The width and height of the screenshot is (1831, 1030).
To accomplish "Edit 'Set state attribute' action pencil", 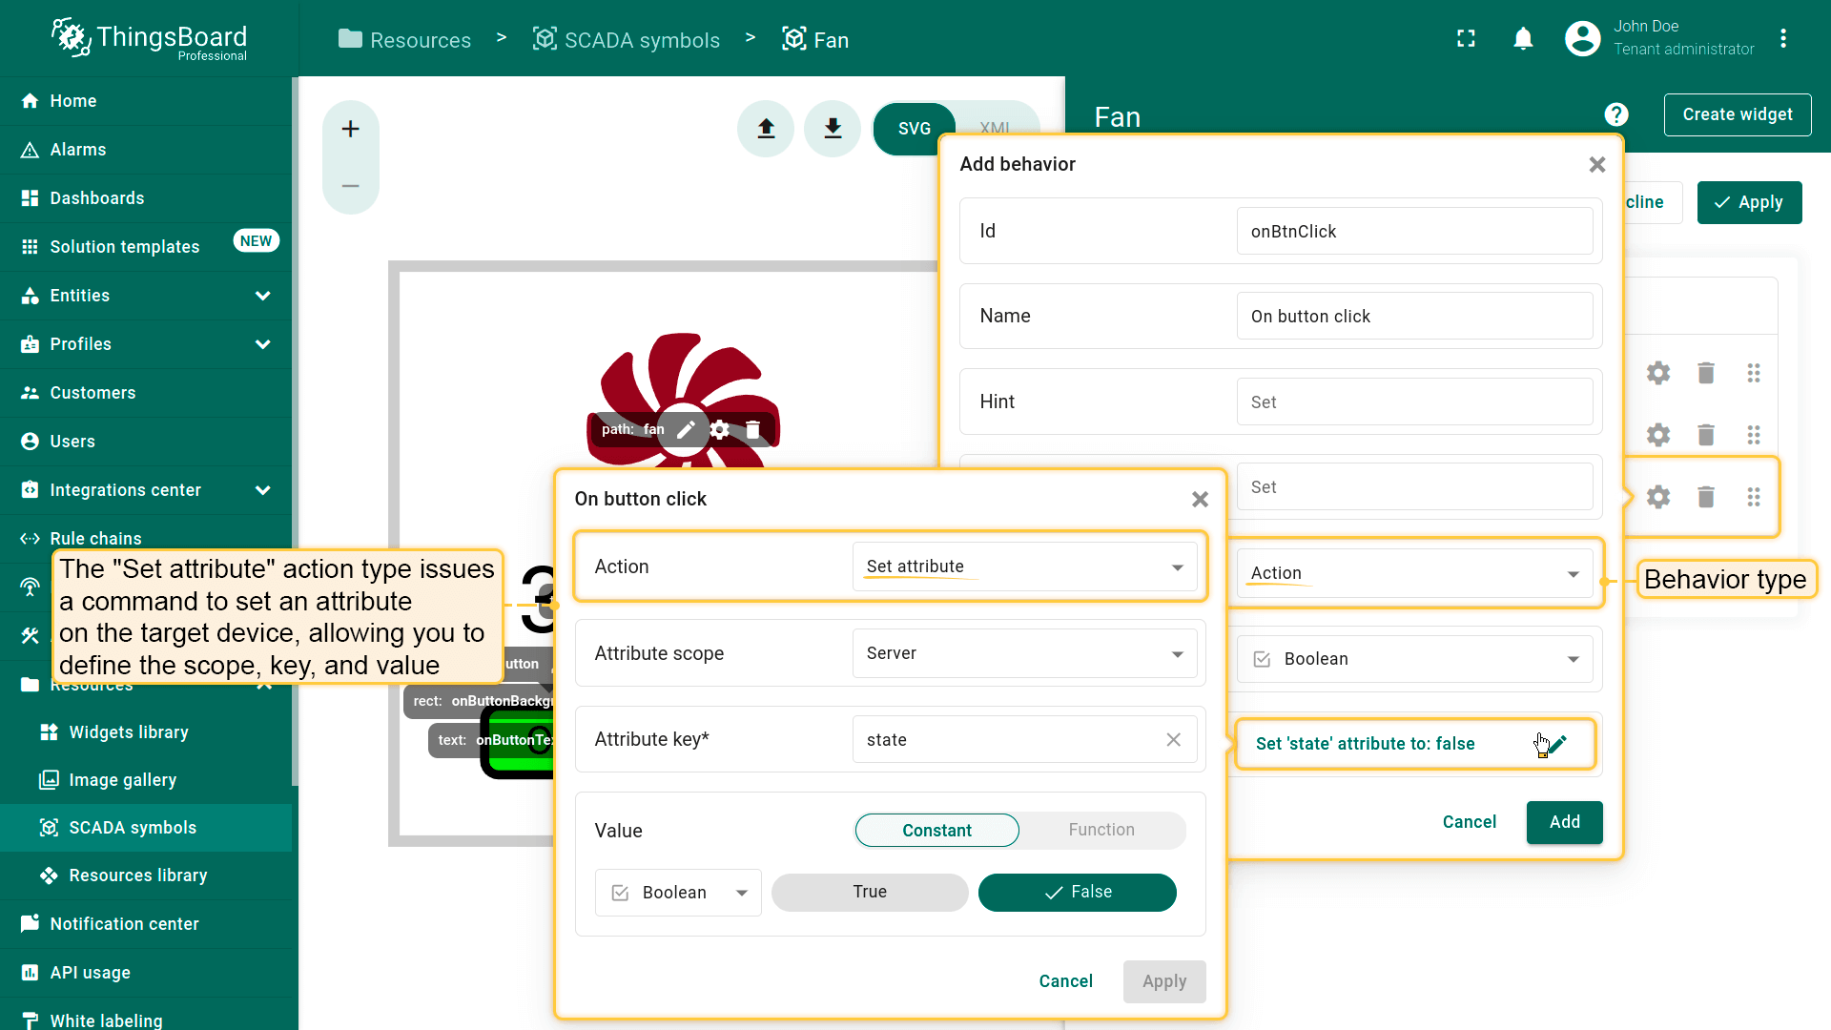I will pos(1557,744).
